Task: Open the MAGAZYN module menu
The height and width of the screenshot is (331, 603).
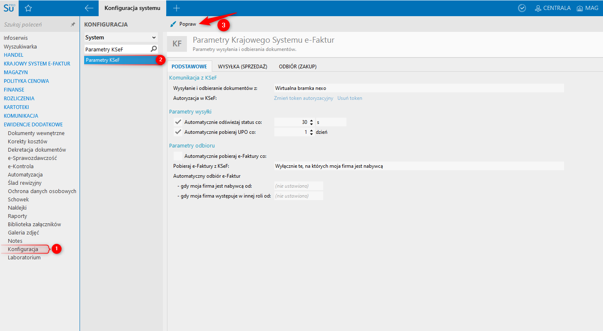Action: click(16, 72)
